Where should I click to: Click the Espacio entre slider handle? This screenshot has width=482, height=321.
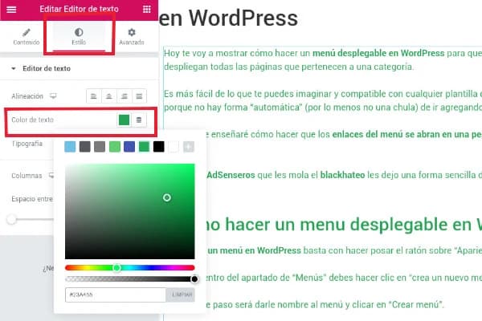coord(11,219)
